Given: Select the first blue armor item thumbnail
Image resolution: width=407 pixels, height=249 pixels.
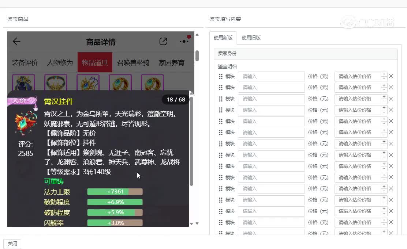Looking at the screenshot, I should coord(24,83).
